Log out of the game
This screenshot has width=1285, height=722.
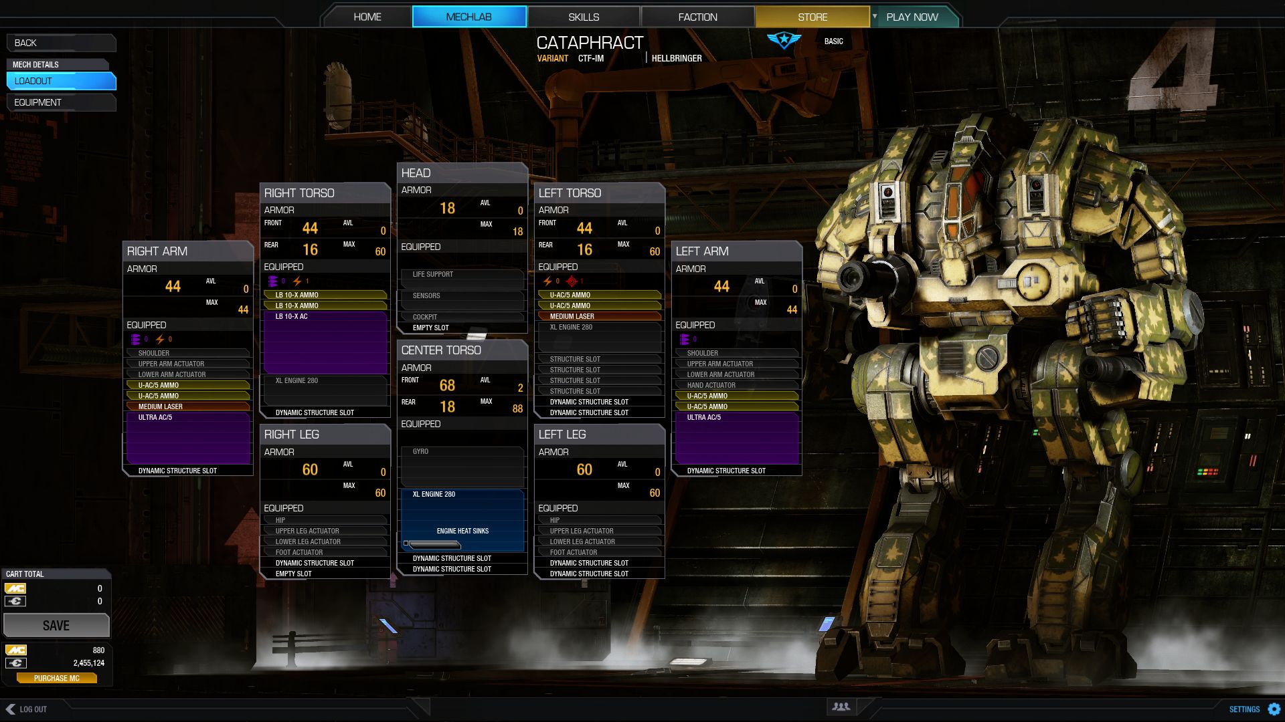27,709
